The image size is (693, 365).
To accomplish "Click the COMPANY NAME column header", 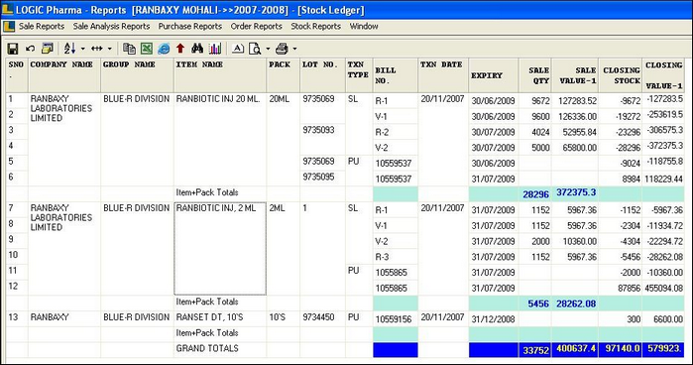I will [64, 74].
